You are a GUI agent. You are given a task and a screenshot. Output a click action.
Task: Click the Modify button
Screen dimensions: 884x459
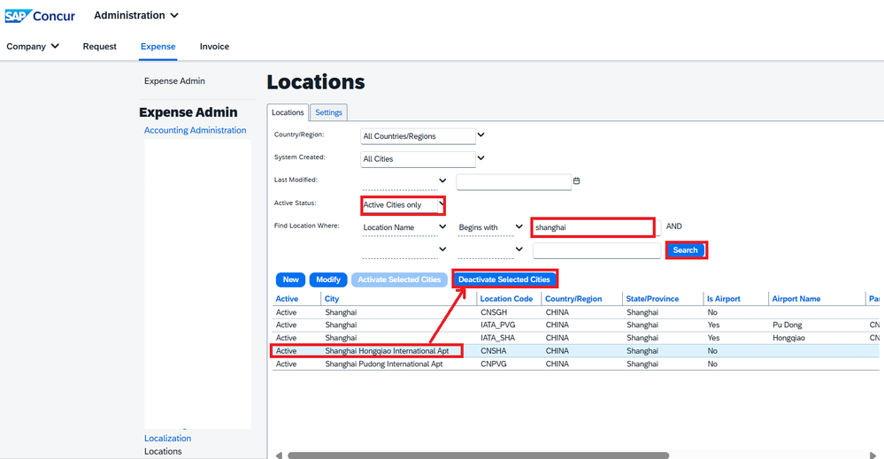[327, 279]
